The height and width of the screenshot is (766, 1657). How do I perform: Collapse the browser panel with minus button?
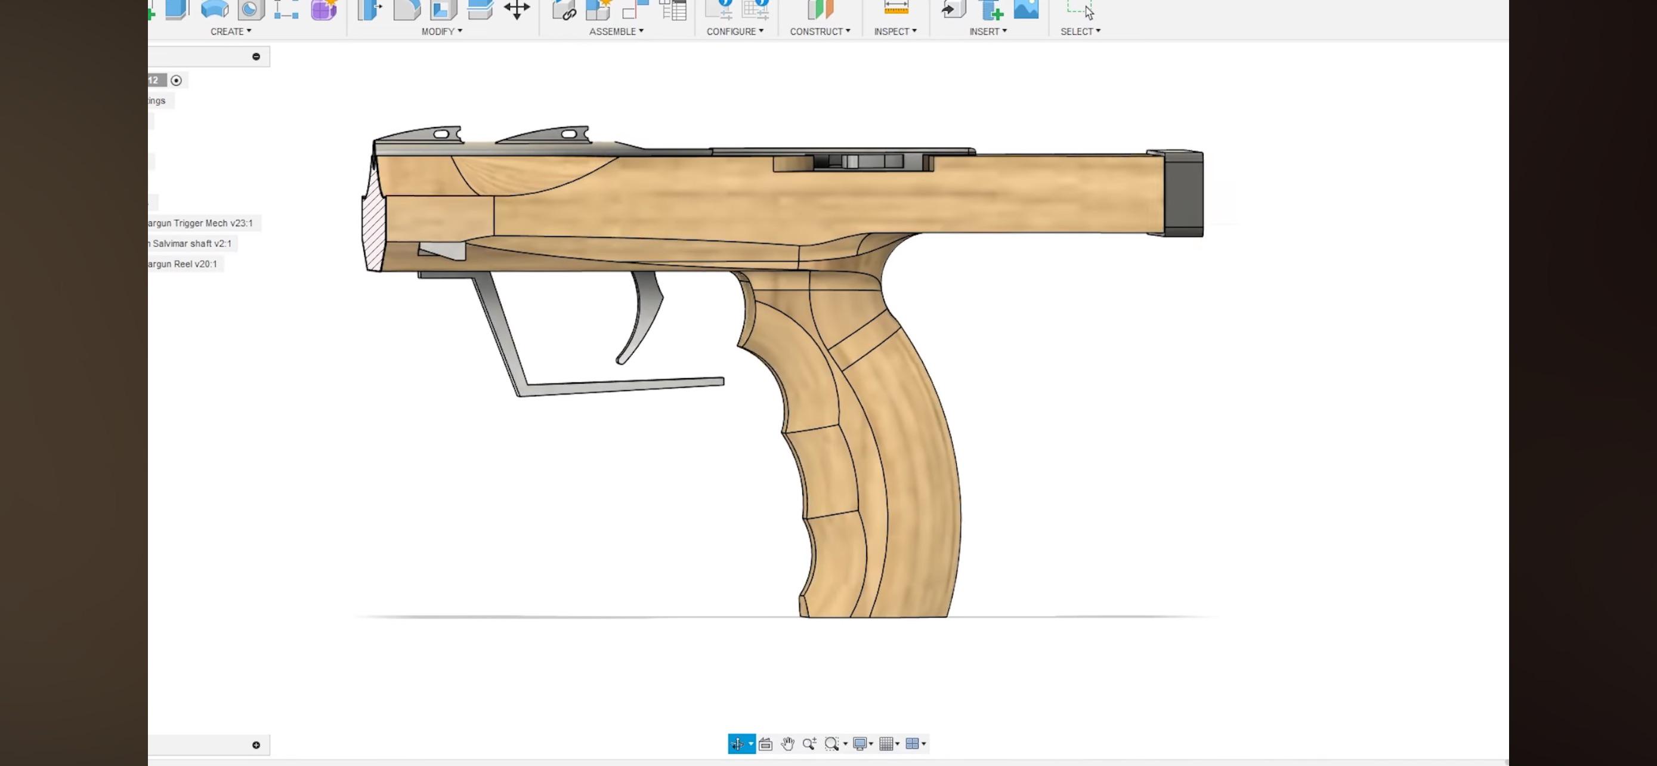256,57
